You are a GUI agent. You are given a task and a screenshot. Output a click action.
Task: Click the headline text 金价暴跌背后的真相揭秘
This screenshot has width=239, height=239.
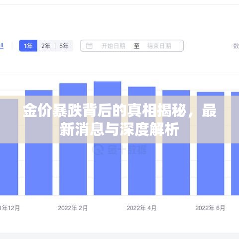105,111
